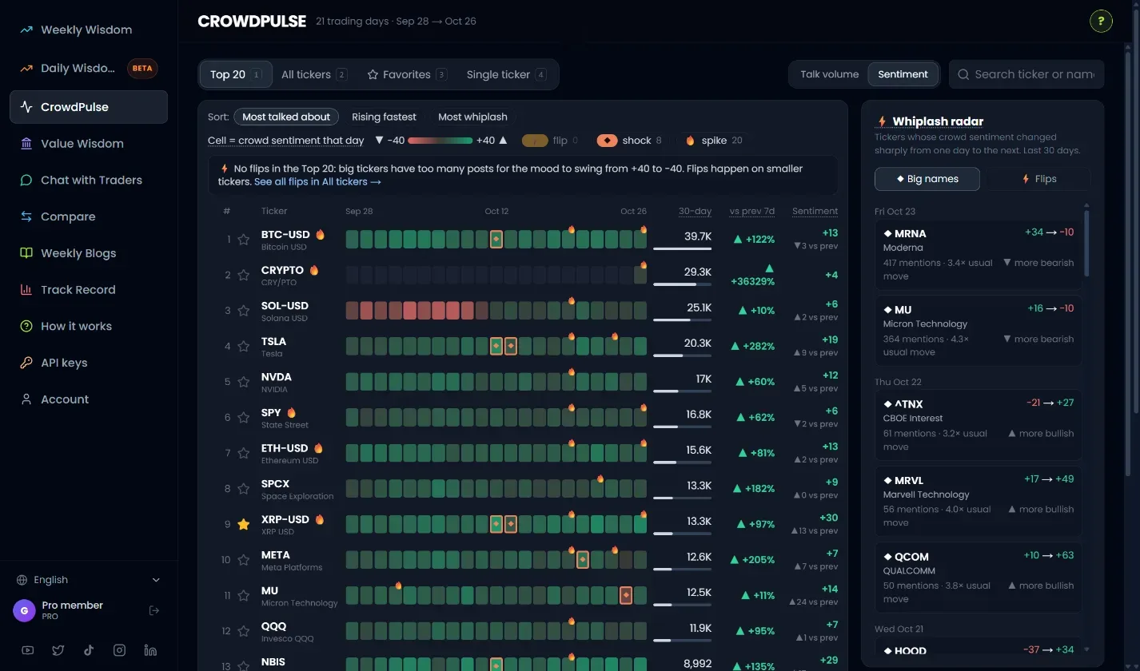This screenshot has height=671, width=1140.
Task: Switch heatmap to Talk volume
Action: (x=829, y=74)
